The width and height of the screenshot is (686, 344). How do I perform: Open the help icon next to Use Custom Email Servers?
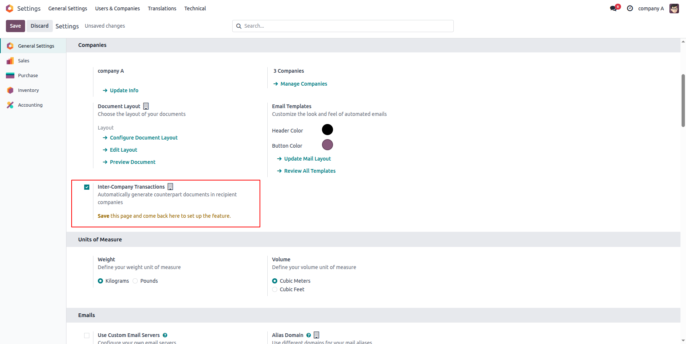point(165,335)
